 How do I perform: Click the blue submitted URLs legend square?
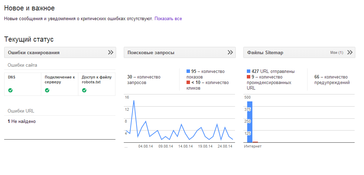pyautogui.click(x=249, y=71)
